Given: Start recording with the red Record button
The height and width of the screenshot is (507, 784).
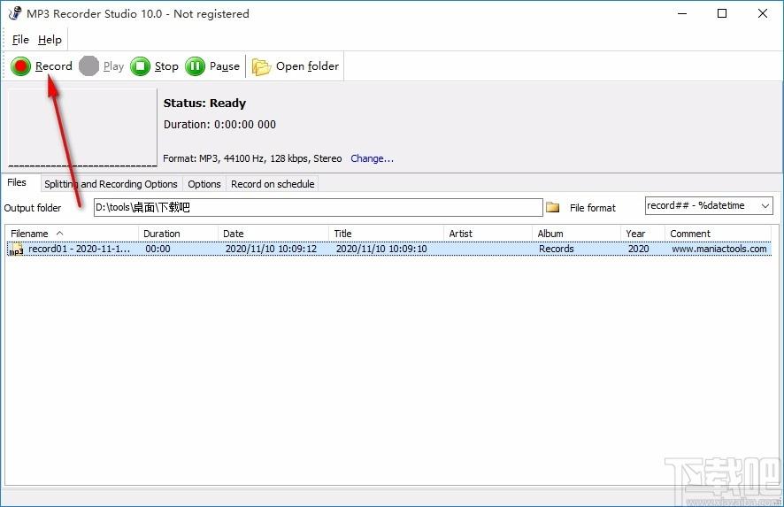Looking at the screenshot, I should (x=42, y=66).
